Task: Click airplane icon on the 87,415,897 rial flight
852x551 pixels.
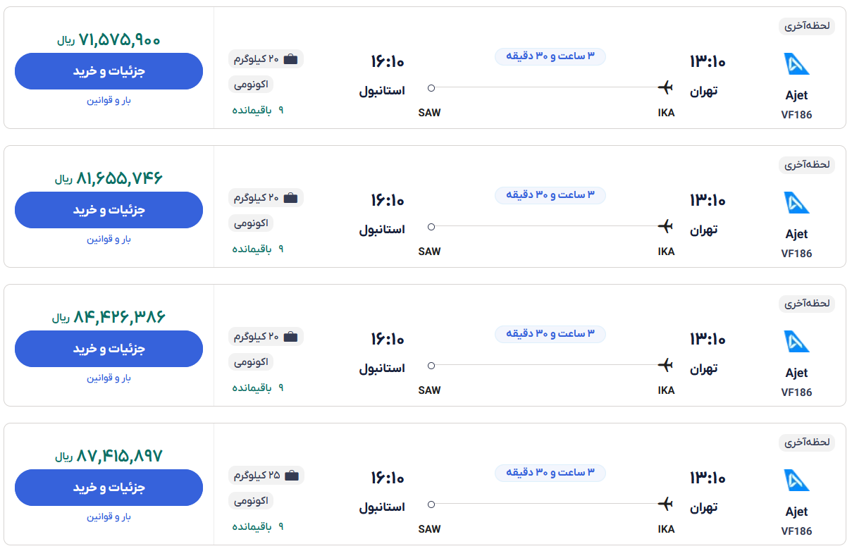Action: (665, 504)
